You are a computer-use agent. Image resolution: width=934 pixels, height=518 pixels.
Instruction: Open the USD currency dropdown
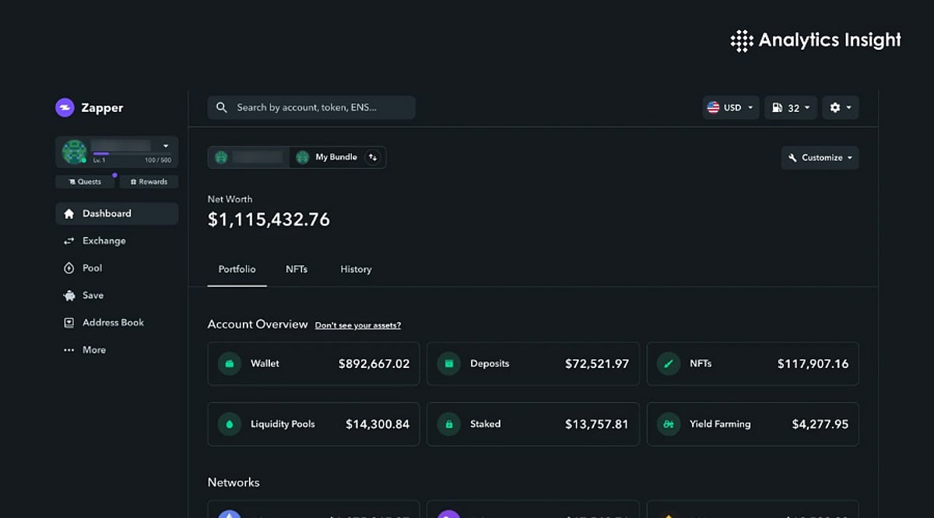point(729,107)
